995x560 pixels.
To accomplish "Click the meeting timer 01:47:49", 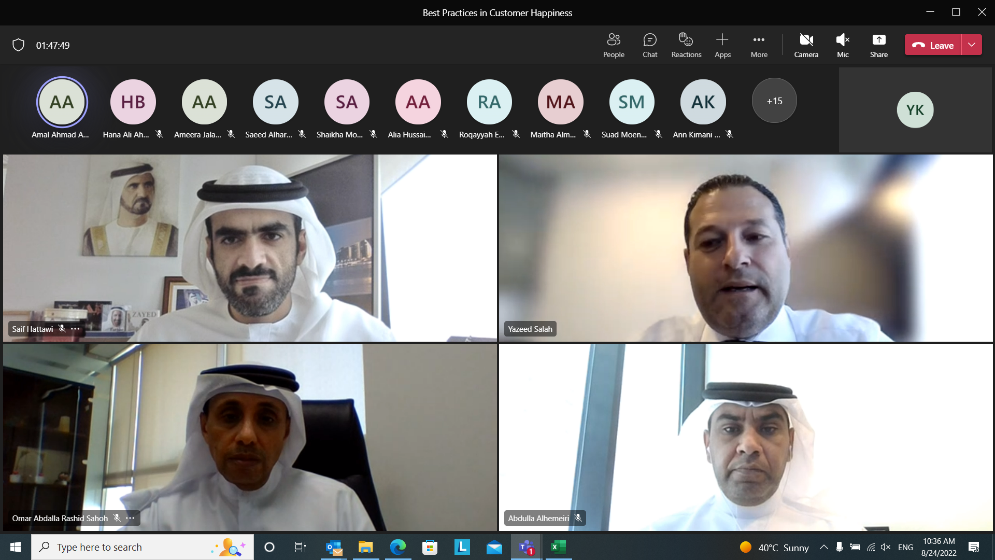I will (53, 45).
